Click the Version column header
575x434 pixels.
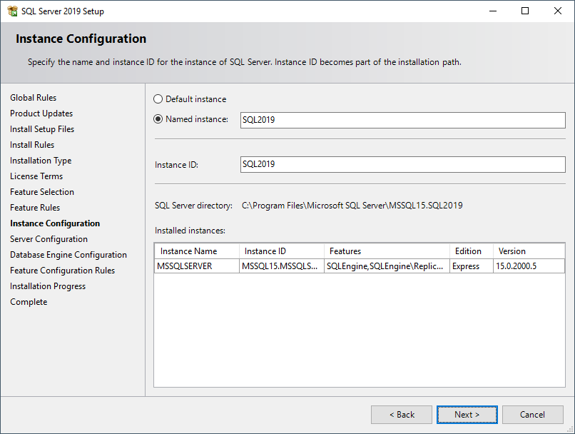coord(529,251)
